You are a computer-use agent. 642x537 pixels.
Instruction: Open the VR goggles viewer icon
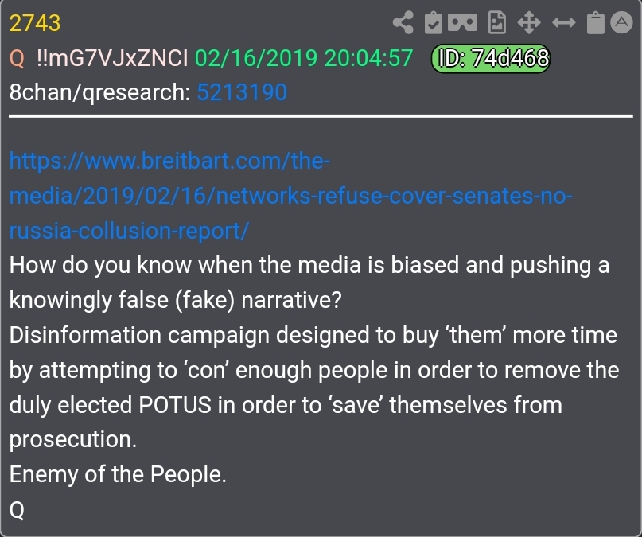coord(462,22)
